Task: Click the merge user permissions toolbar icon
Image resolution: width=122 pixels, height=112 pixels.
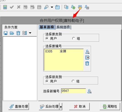Action: (80, 7)
